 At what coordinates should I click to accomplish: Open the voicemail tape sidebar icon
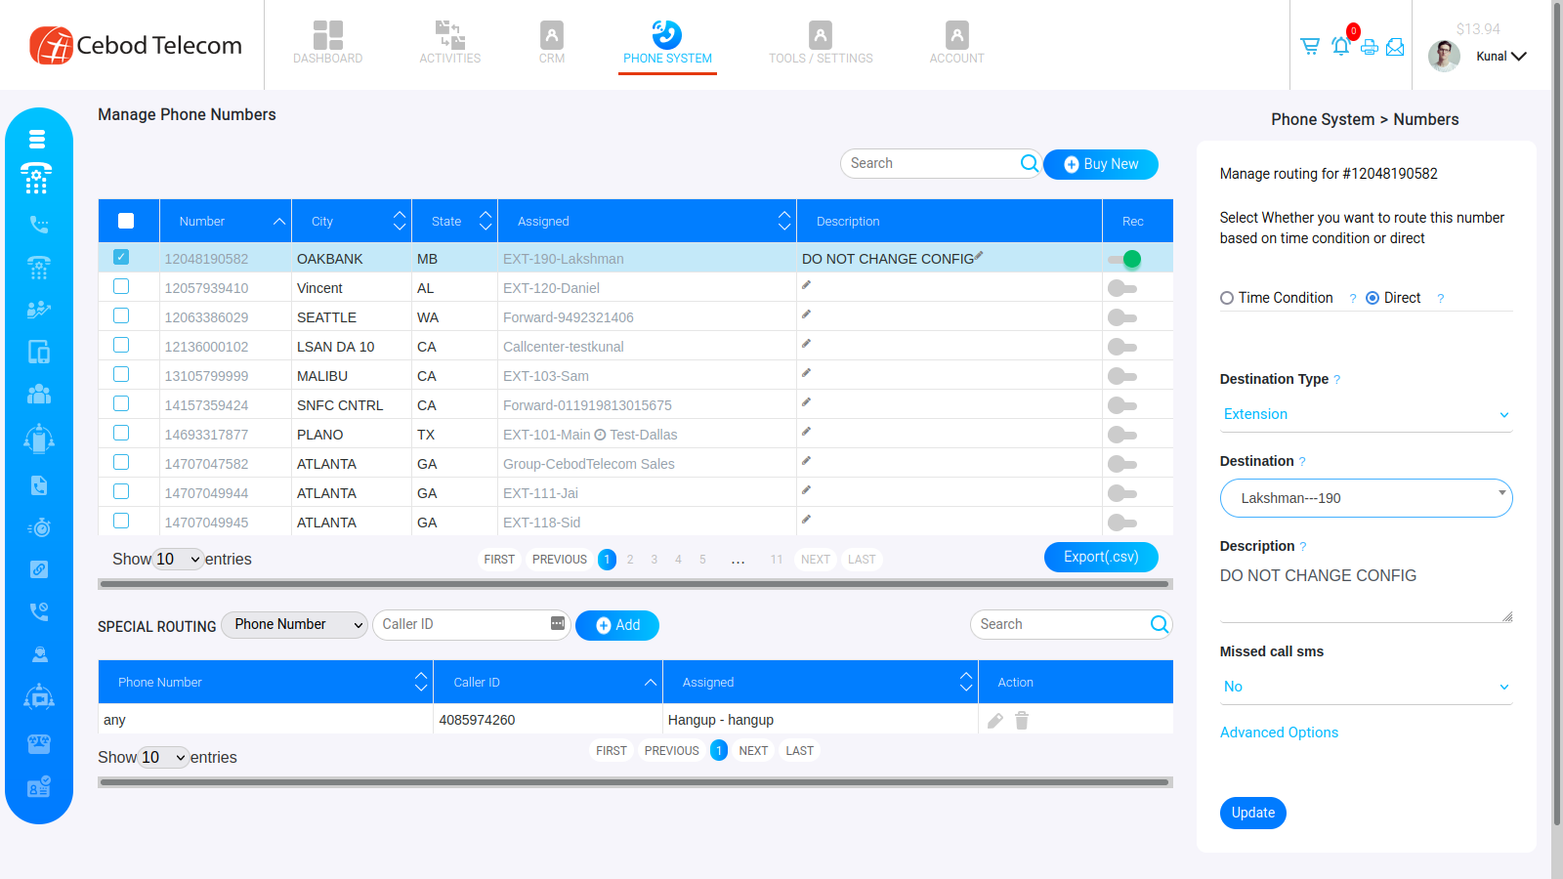38,743
